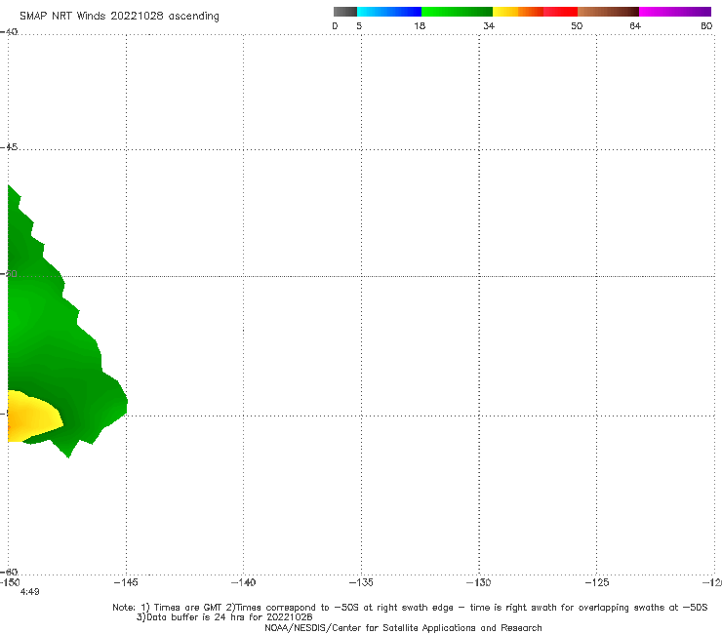Click the gray 0-5 segment of color bar
This screenshot has width=722, height=634.
point(345,12)
